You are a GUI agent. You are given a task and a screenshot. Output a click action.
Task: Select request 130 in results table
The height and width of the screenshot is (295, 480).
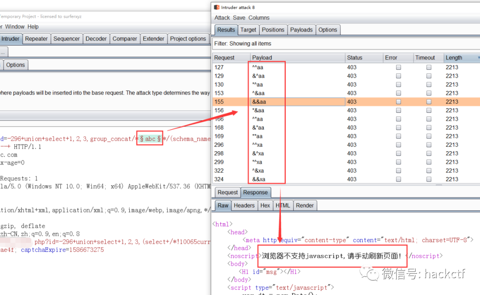tap(346, 84)
